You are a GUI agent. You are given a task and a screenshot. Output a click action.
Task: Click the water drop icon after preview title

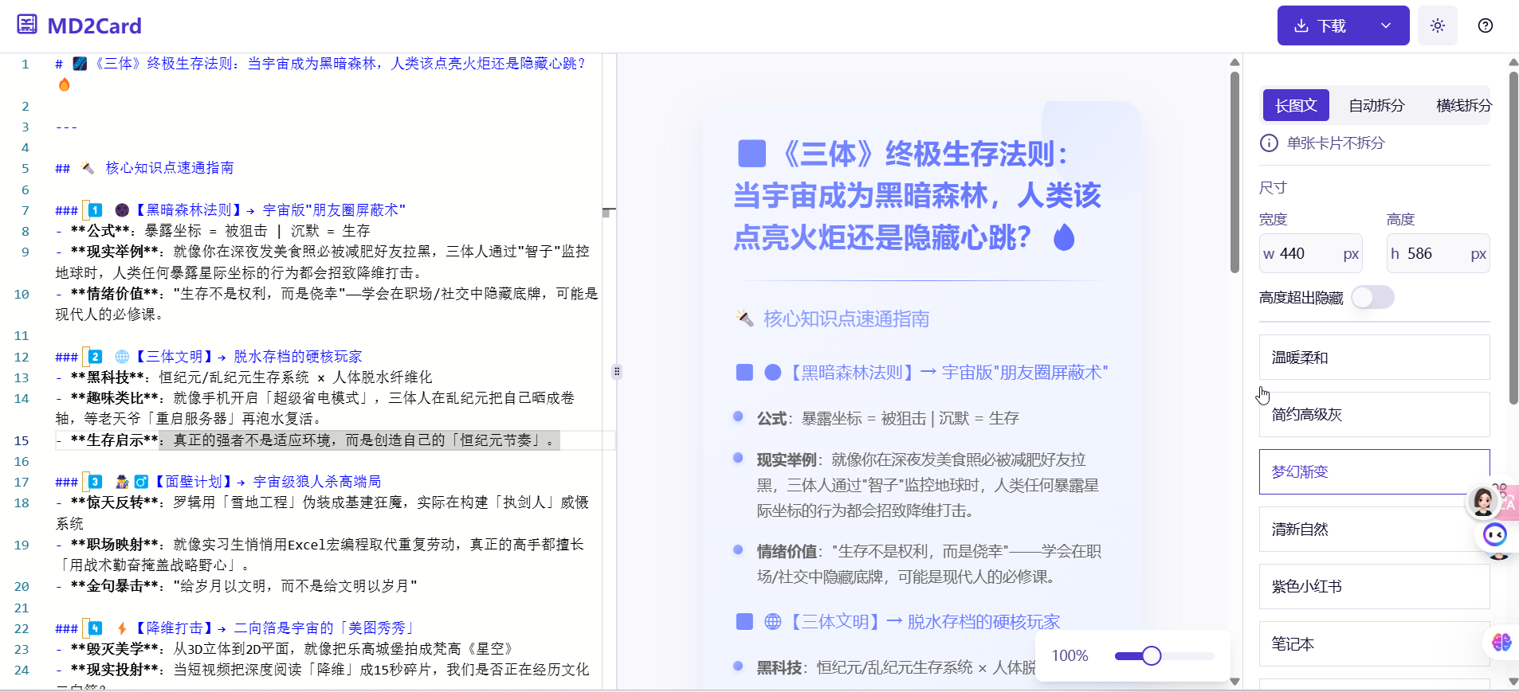1064,237
